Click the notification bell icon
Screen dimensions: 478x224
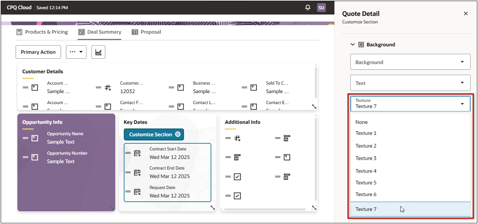[307, 7]
